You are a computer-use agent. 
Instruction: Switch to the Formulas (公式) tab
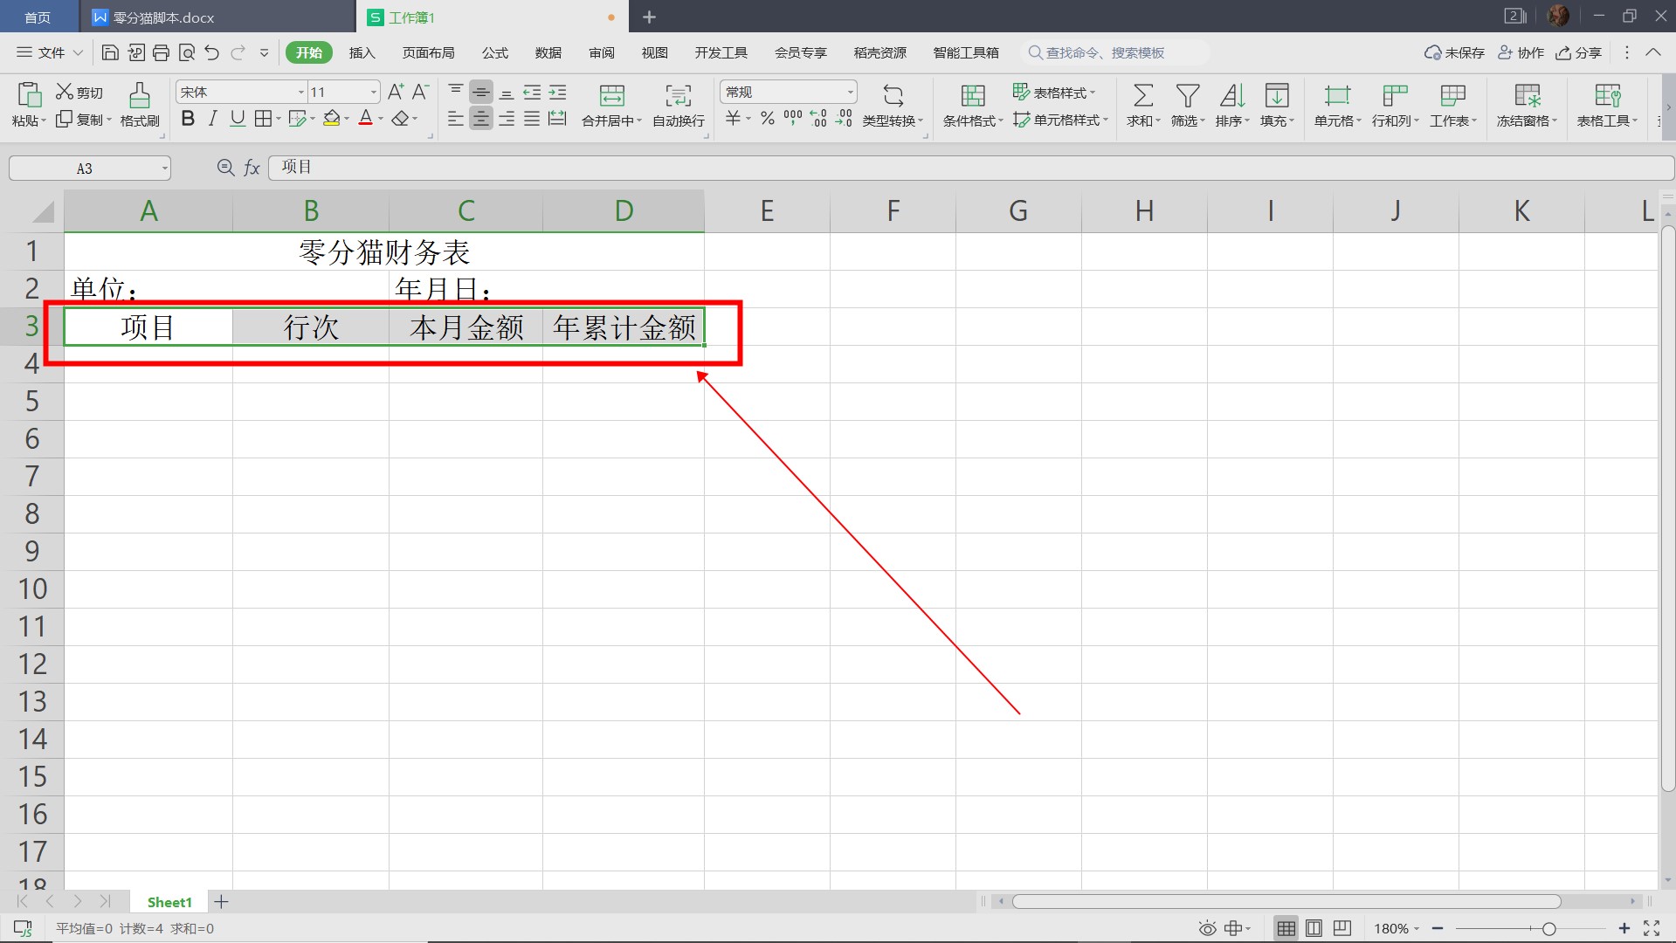[x=494, y=53]
